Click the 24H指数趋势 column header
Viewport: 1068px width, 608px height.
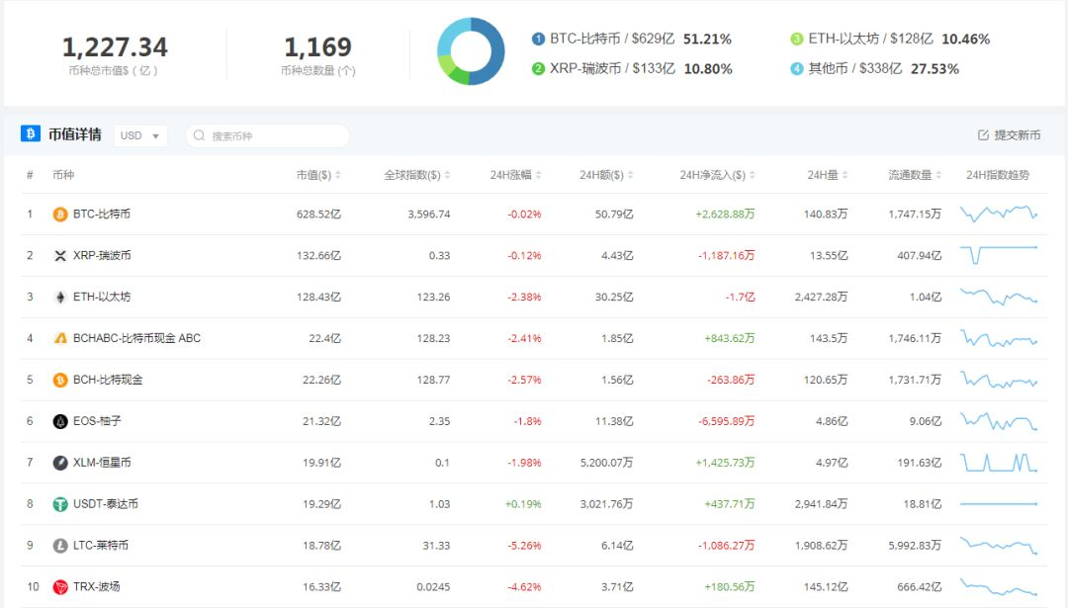(998, 176)
